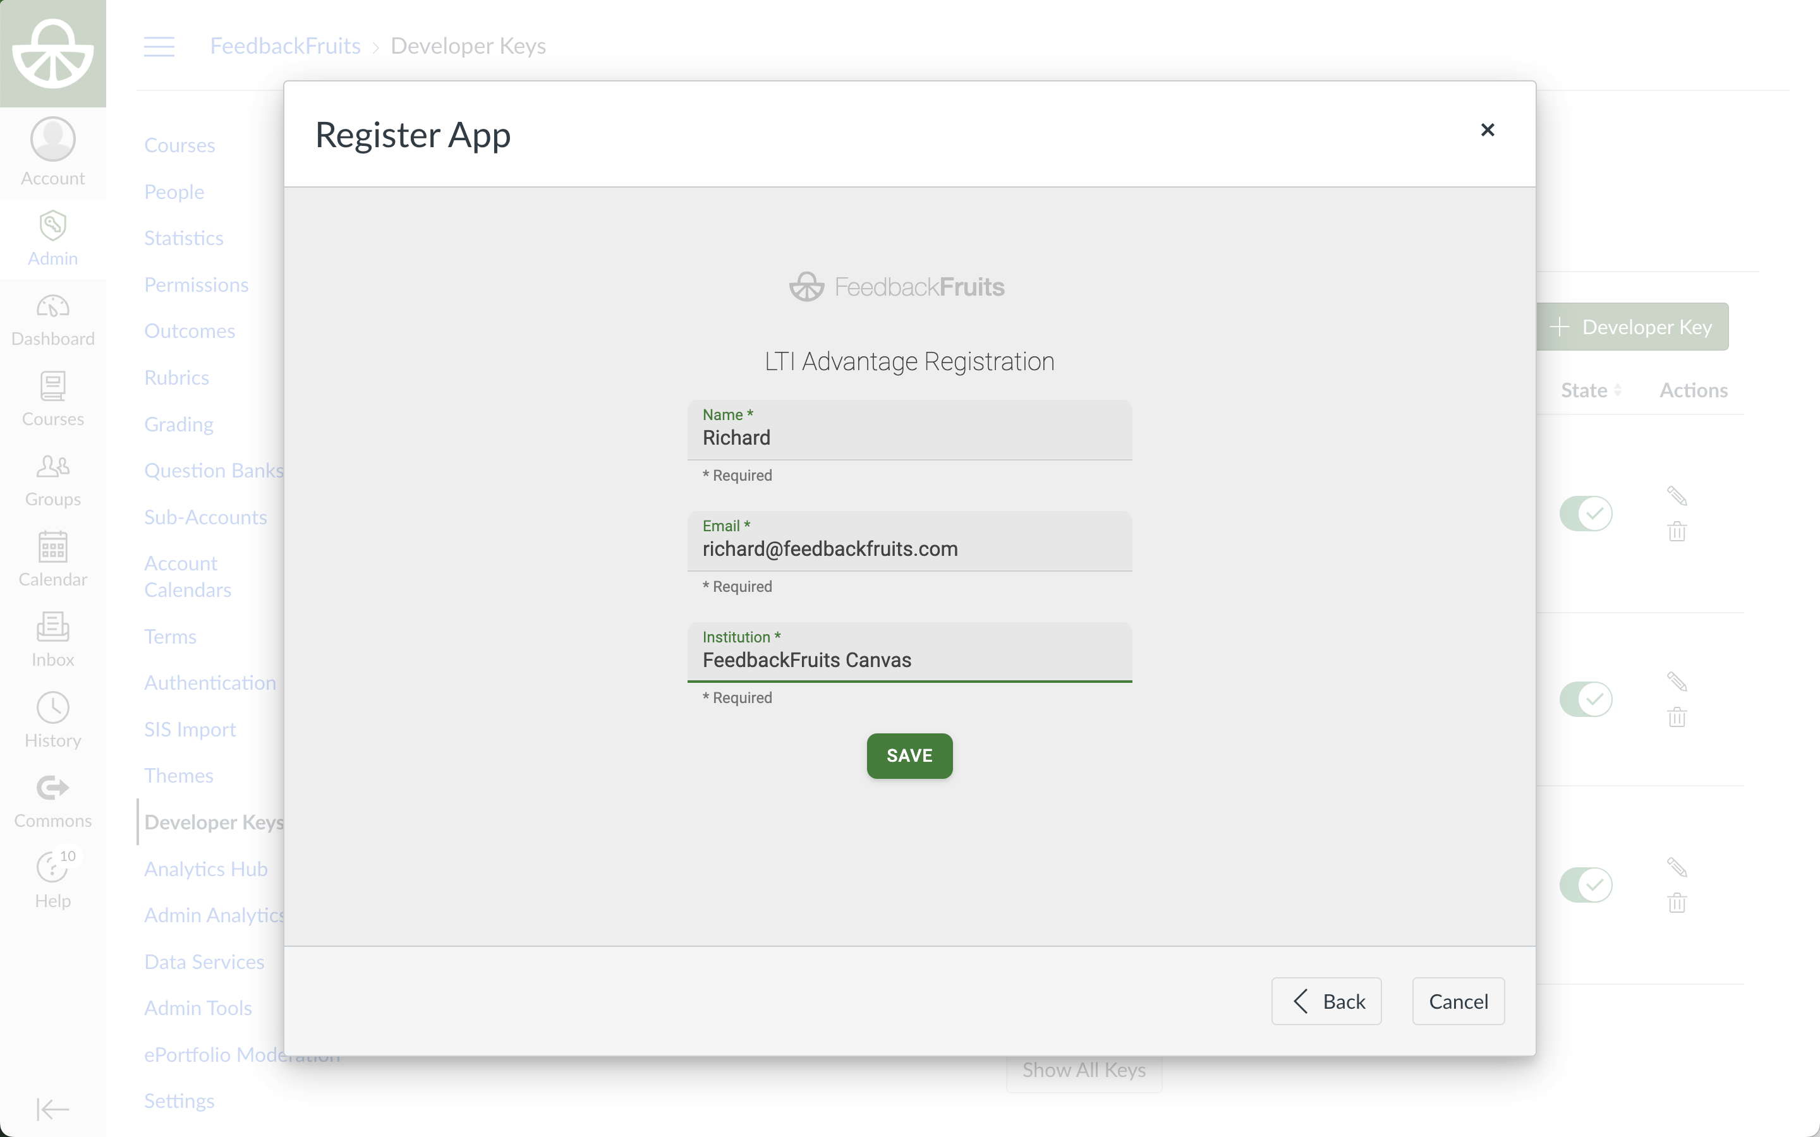
Task: Click the Back button in dialog footer
Action: [1326, 1001]
